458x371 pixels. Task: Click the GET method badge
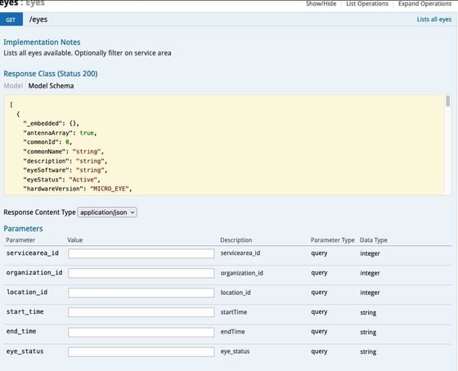(11, 20)
